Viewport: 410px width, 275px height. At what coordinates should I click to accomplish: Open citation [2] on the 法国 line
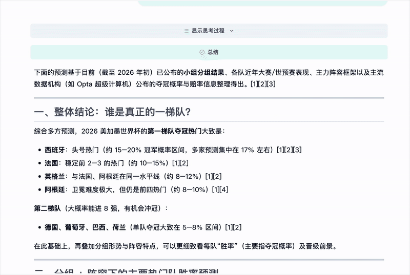(184, 163)
